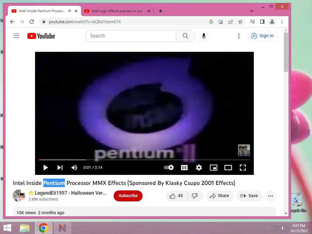The height and width of the screenshot is (234, 312).
Task: Reload the YouTube page
Action: (x=32, y=22)
